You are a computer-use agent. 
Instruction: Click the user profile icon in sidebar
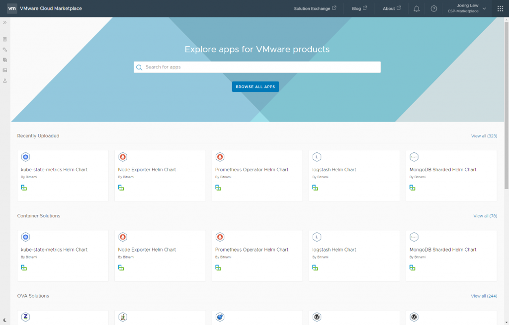click(5, 80)
